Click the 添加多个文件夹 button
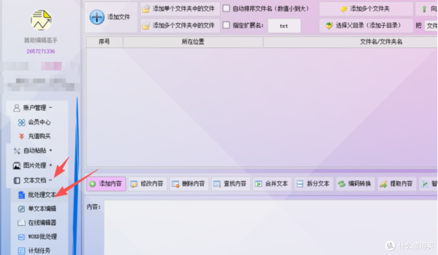Image resolution: width=438 pixels, height=255 pixels. click(x=366, y=9)
